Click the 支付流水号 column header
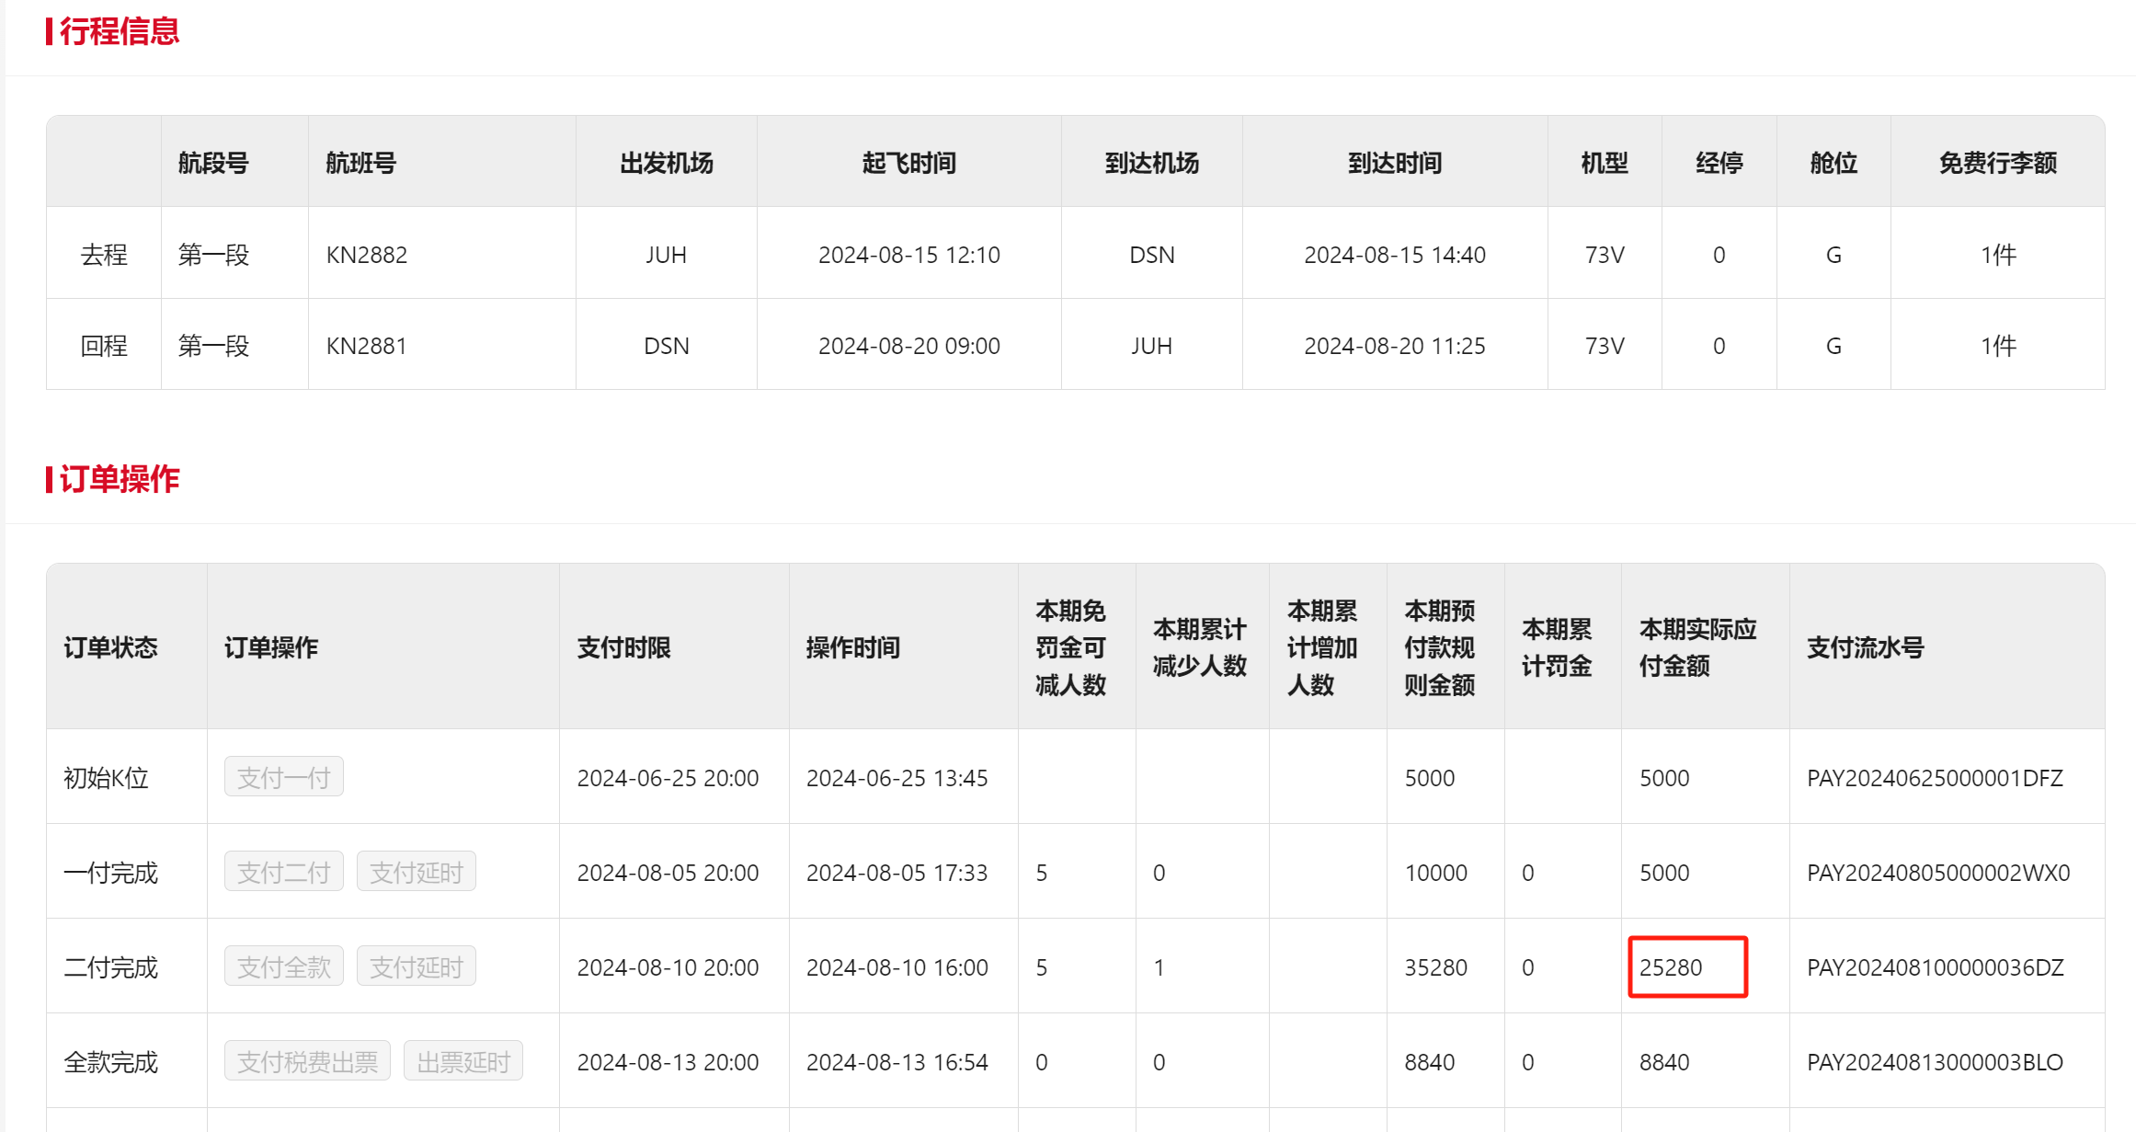2136x1132 pixels. [1865, 647]
